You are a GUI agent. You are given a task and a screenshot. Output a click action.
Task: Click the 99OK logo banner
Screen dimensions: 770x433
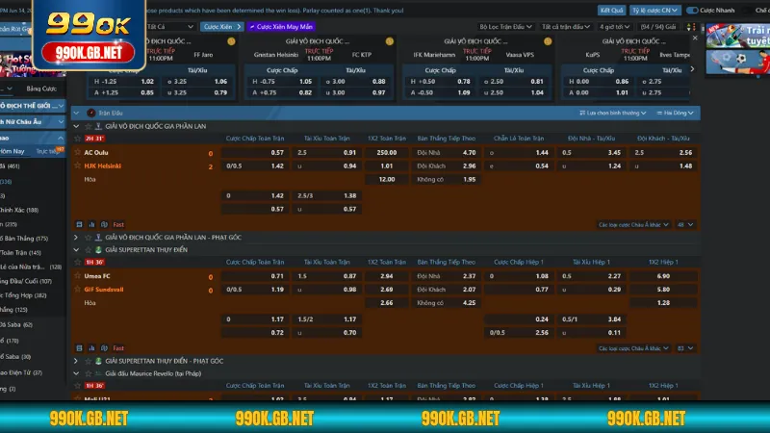click(89, 36)
